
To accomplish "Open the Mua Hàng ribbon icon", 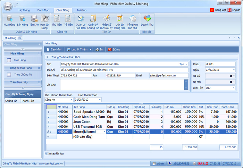I will (x=9, y=20).
